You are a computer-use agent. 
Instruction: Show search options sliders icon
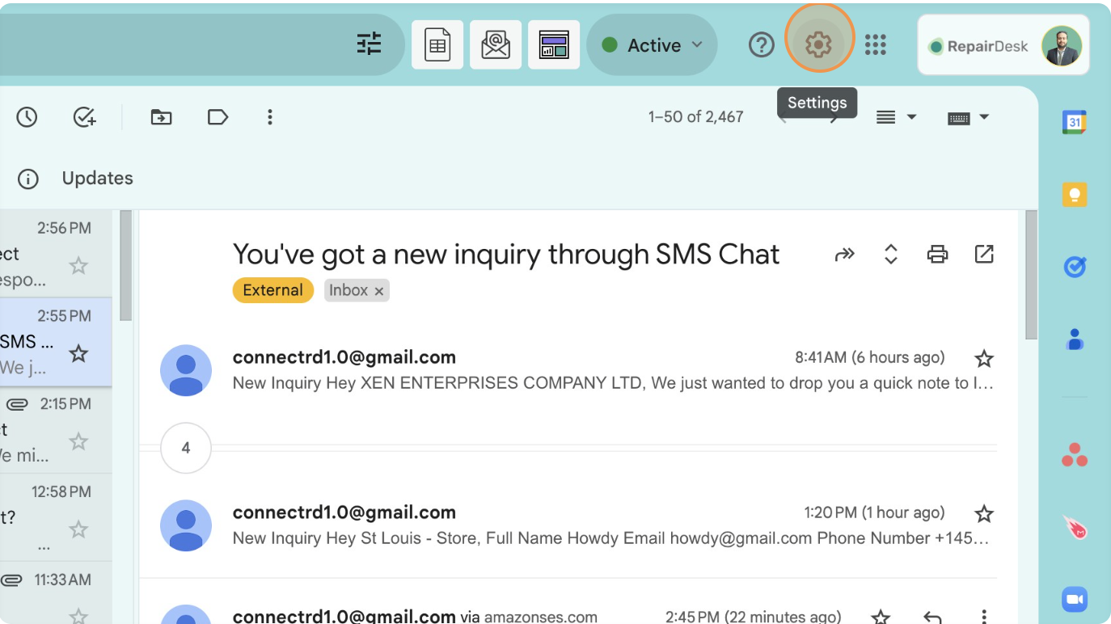click(x=369, y=44)
